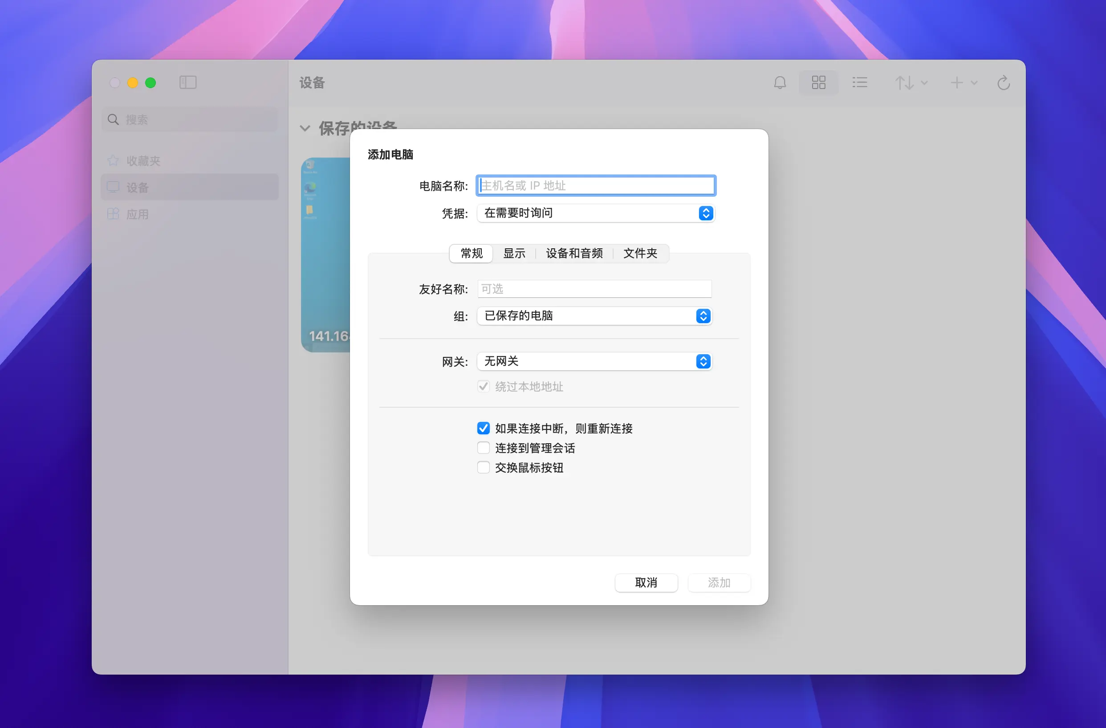Switch to the 文件夹 tab
Screen dimensions: 1106x728
(640, 254)
